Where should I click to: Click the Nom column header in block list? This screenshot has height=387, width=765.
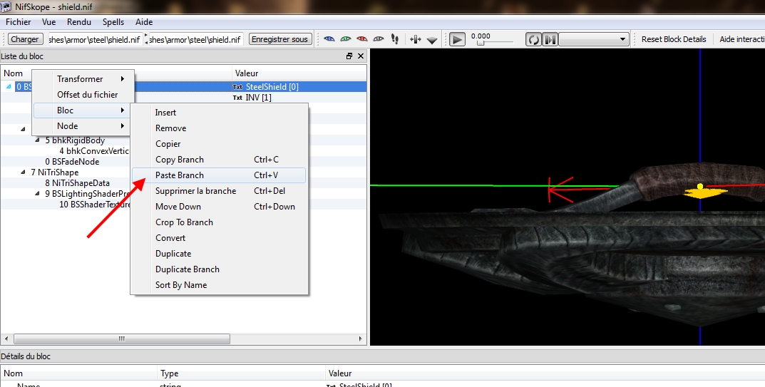(x=13, y=73)
